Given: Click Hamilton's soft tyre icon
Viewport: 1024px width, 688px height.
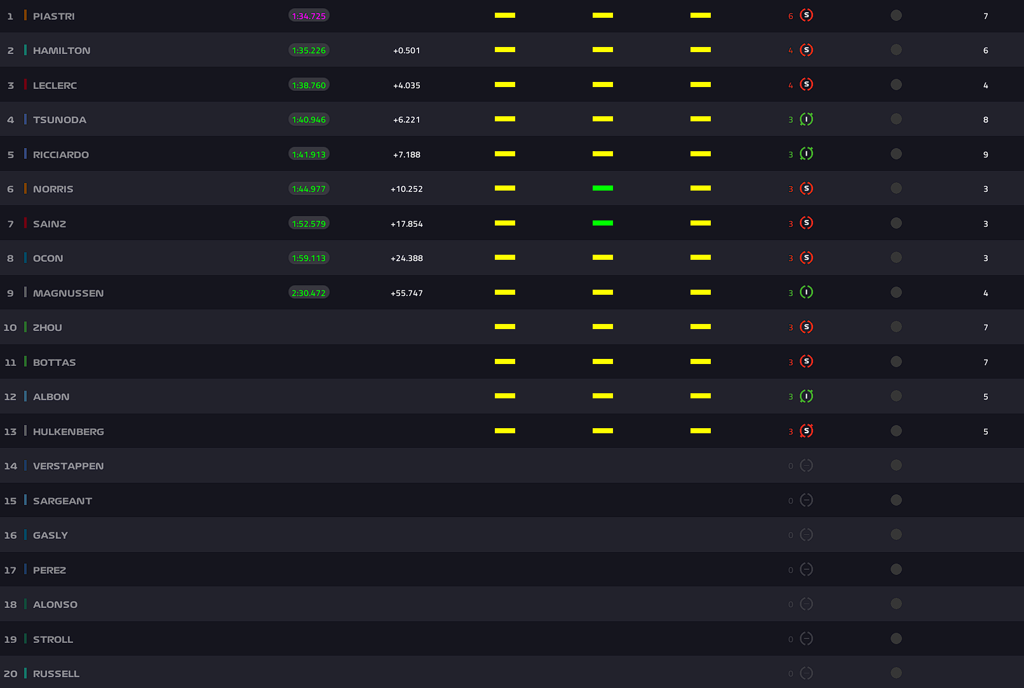Looking at the screenshot, I should [806, 50].
